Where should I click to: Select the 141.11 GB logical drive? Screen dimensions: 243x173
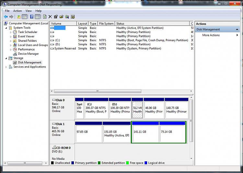coord(145,132)
